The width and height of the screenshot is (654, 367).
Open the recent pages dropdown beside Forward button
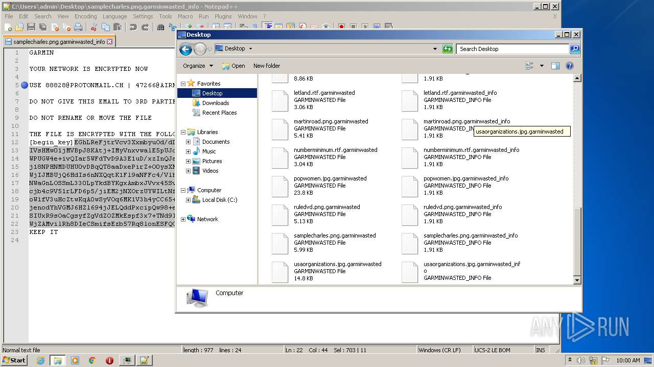pyautogui.click(x=209, y=49)
